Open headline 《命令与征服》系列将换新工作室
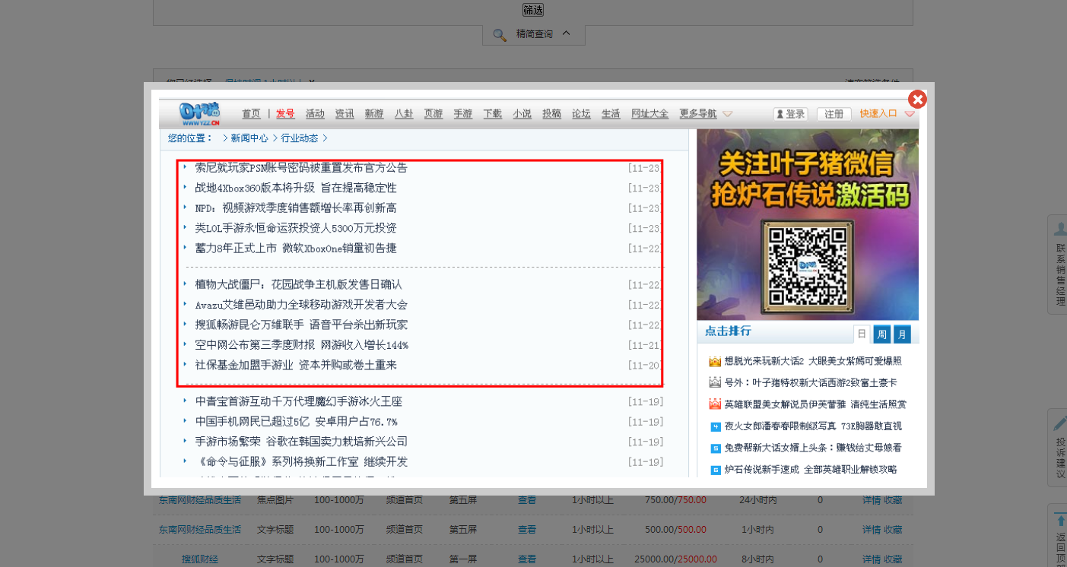1067x567 pixels. pyautogui.click(x=301, y=461)
